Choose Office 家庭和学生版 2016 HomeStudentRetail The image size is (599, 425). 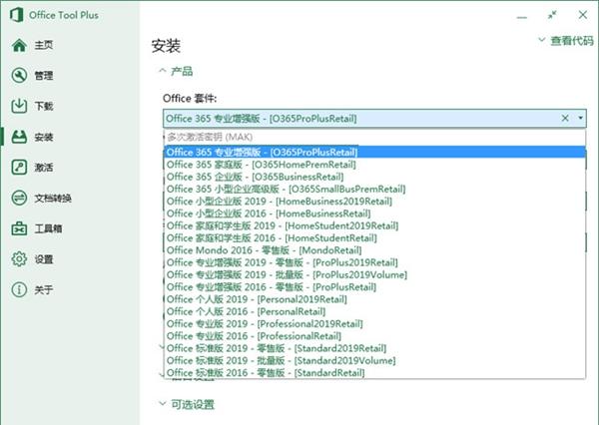coord(374,237)
